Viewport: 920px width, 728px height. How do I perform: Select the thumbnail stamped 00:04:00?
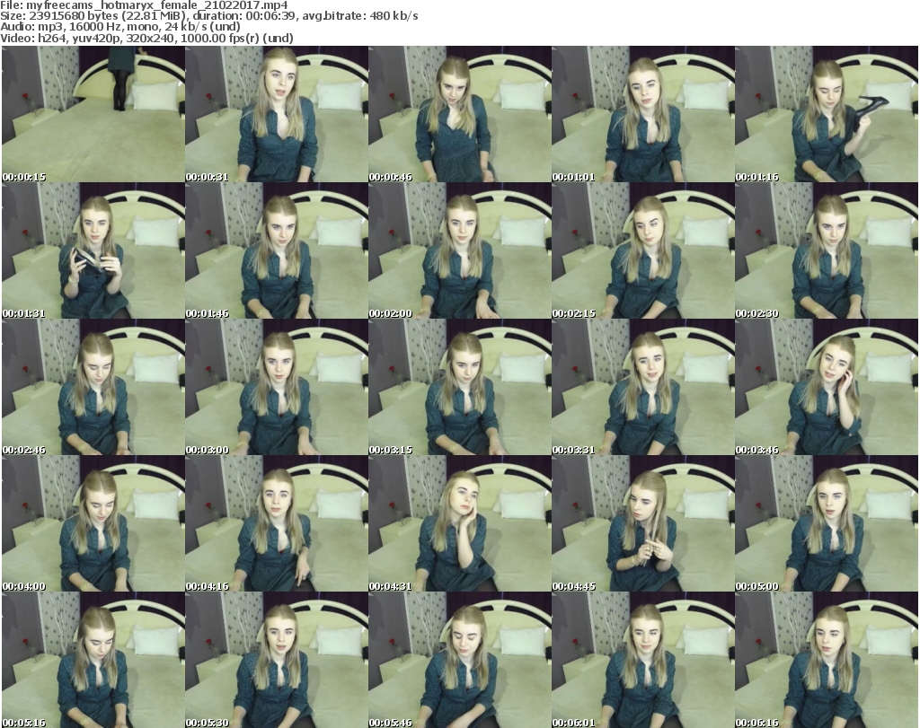(x=93, y=524)
